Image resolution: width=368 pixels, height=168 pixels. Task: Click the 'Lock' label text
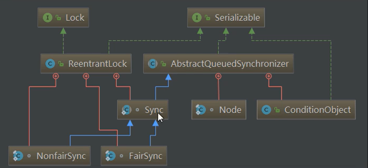75,18
